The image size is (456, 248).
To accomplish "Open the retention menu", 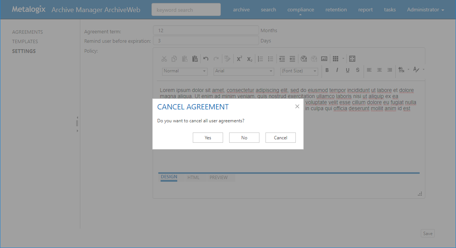I will click(336, 10).
